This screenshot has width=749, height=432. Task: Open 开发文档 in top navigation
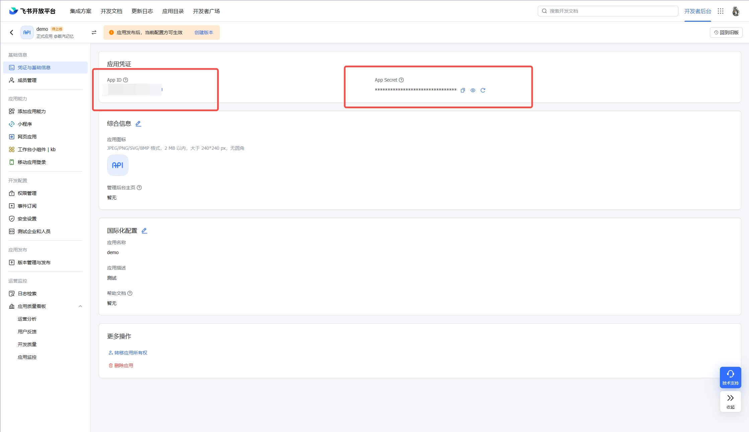[111, 11]
